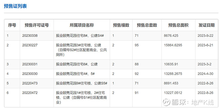Select permit number 20230227
The height and width of the screenshot is (109, 220).
pos(30,45)
